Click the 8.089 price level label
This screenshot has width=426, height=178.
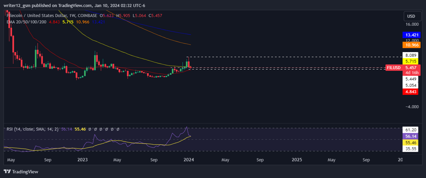tap(410, 55)
